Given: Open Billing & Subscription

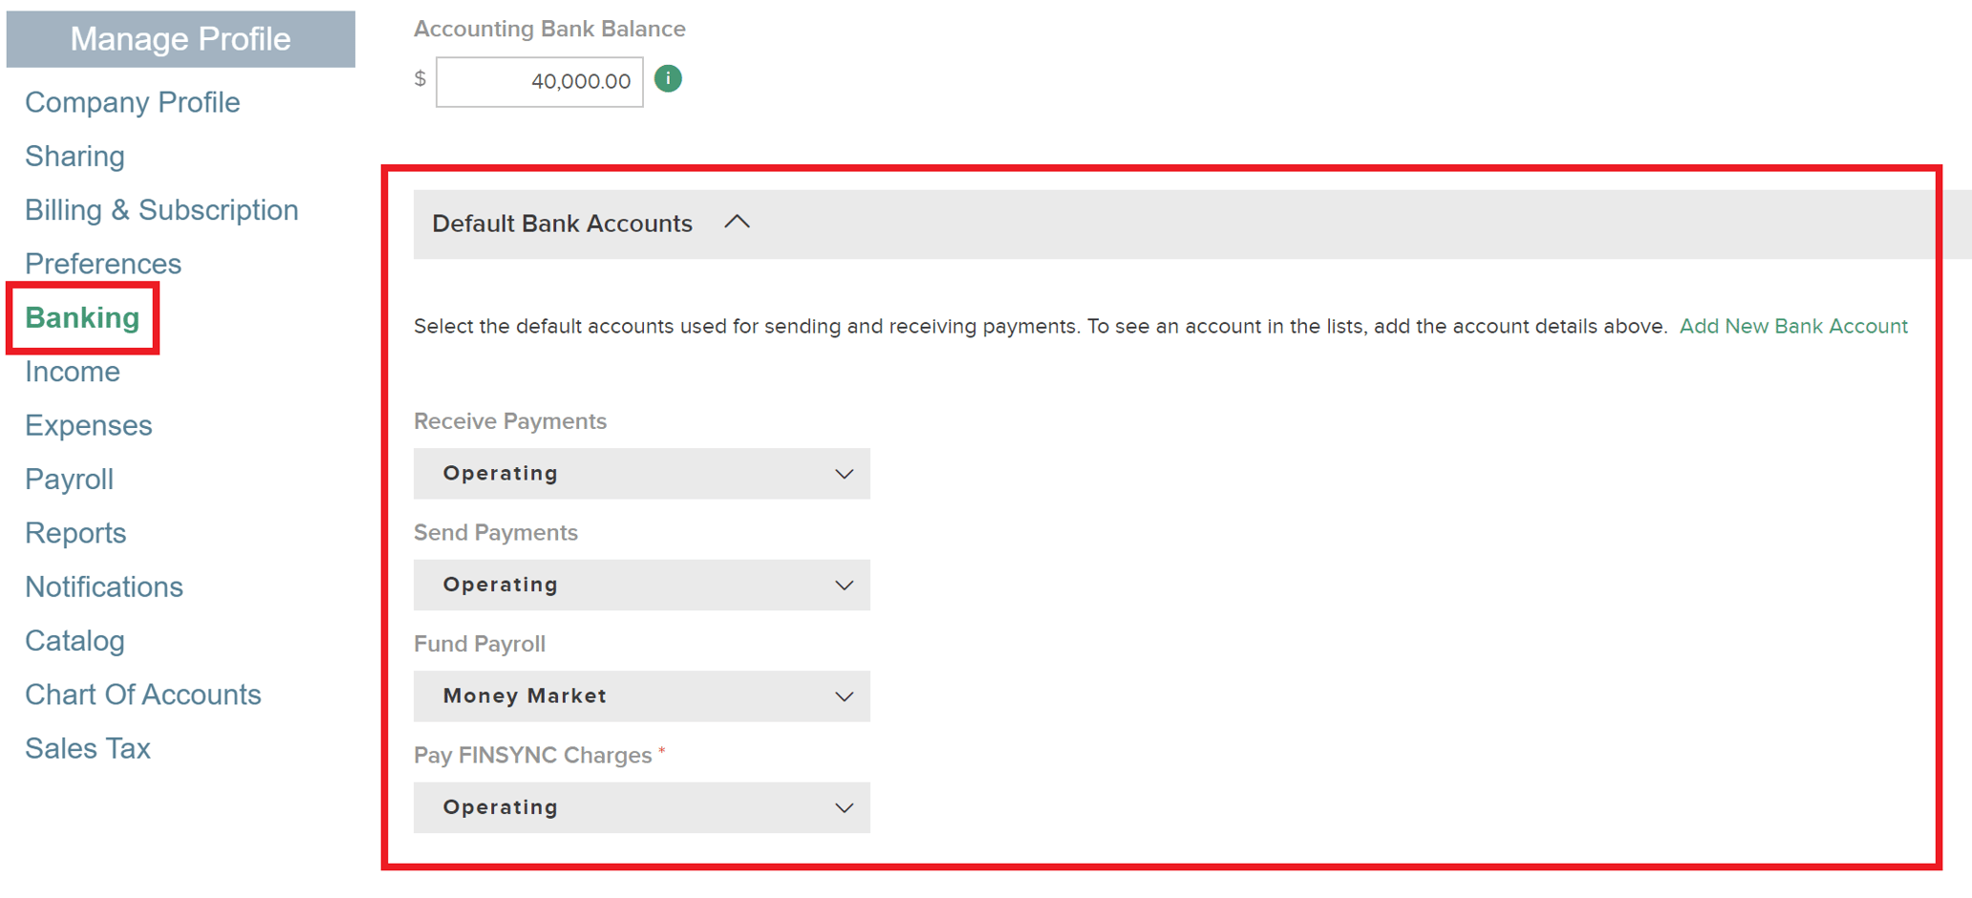Looking at the screenshot, I should coord(161,210).
